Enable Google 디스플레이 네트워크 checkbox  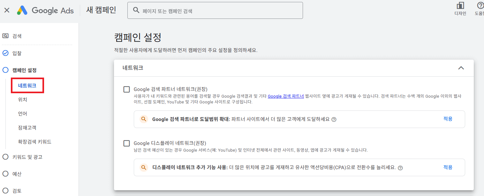coord(127,143)
